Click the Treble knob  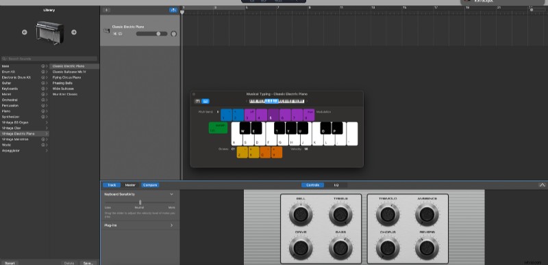tap(340, 214)
